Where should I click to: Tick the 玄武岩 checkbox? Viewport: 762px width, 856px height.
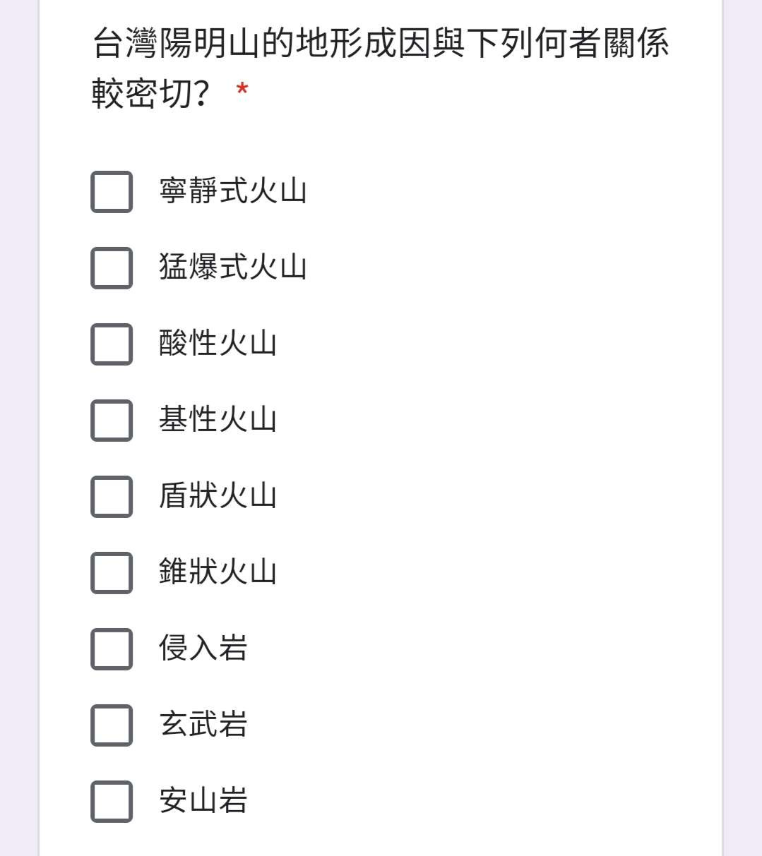(x=112, y=725)
